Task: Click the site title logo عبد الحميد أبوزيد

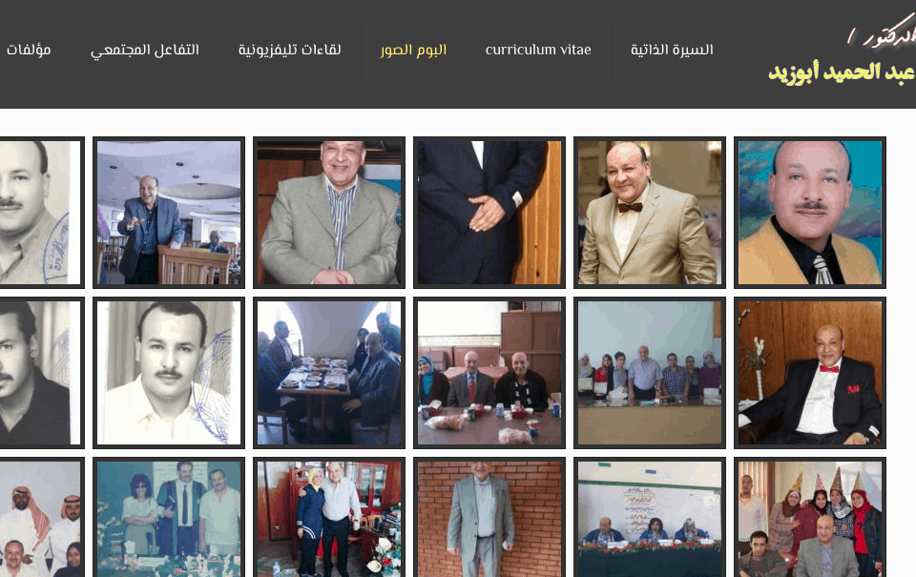Action: 842,72
